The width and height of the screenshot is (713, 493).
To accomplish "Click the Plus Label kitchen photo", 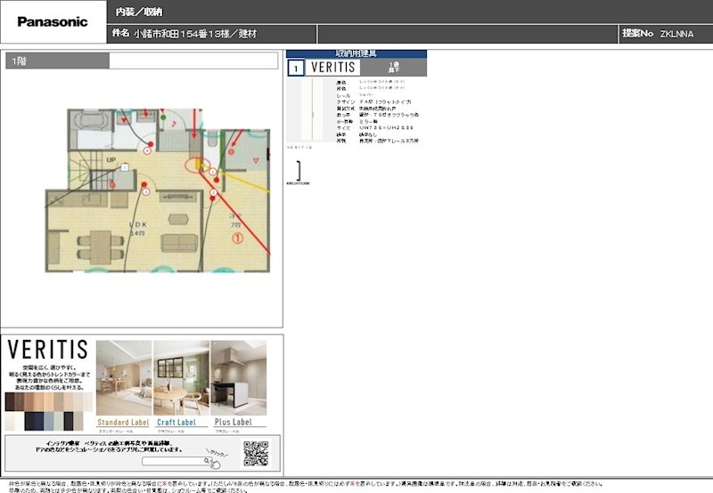I will pos(239,377).
